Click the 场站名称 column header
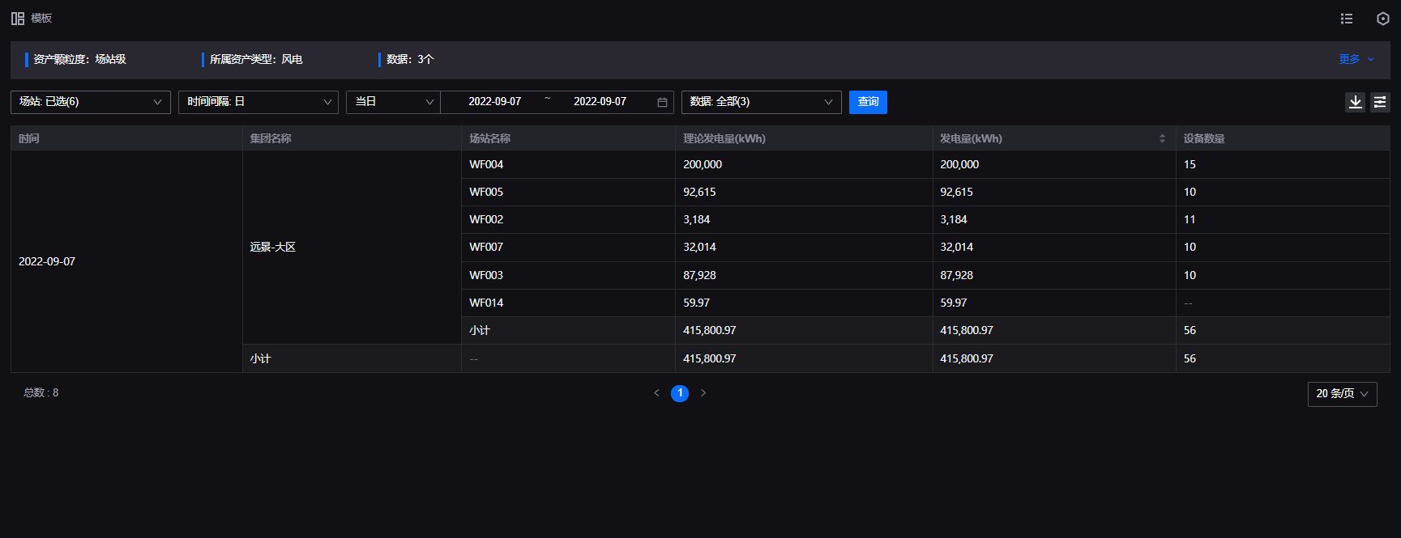The width and height of the screenshot is (1401, 538). coord(568,138)
